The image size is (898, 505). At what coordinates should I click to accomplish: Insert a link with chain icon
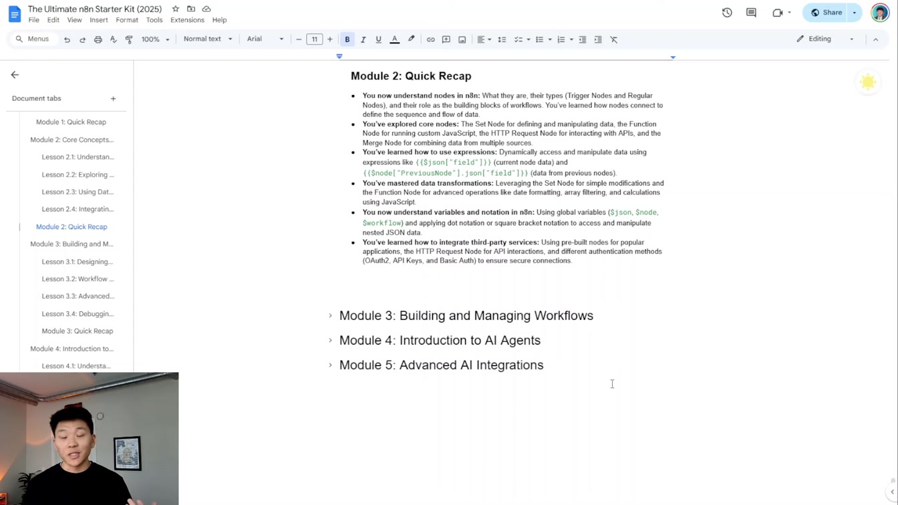click(430, 39)
